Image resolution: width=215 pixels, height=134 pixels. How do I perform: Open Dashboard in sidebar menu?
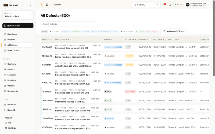[18, 34]
